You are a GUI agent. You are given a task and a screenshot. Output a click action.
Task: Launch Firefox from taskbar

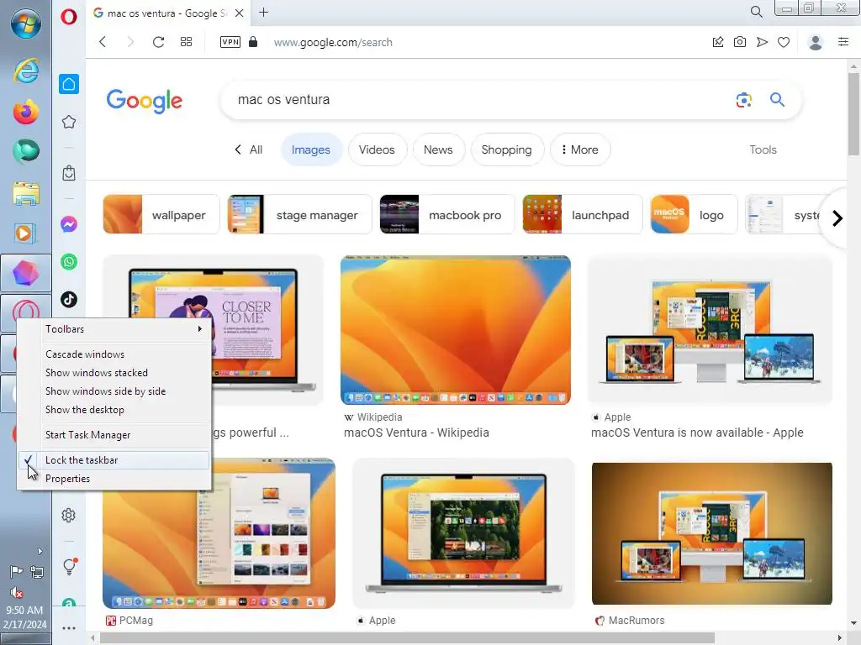(x=26, y=112)
